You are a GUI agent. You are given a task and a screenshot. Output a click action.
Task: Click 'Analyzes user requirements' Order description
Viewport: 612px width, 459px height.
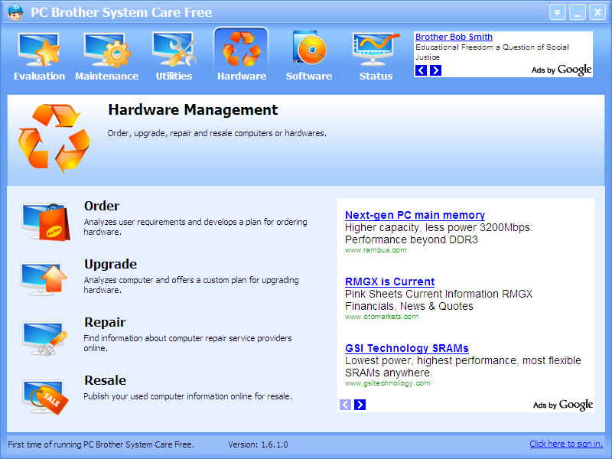point(195,226)
